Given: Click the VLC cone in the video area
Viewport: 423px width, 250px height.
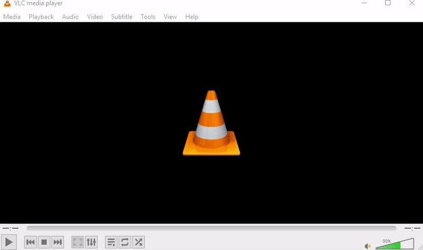Looking at the screenshot, I should 211,123.
